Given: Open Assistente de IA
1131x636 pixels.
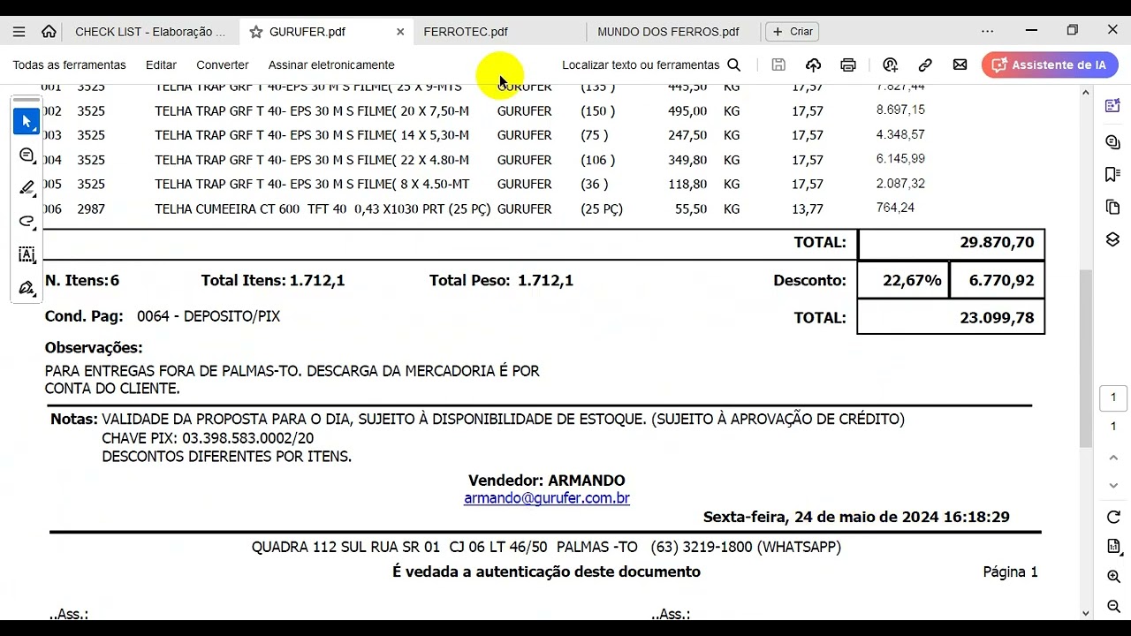Looking at the screenshot, I should tap(1050, 64).
